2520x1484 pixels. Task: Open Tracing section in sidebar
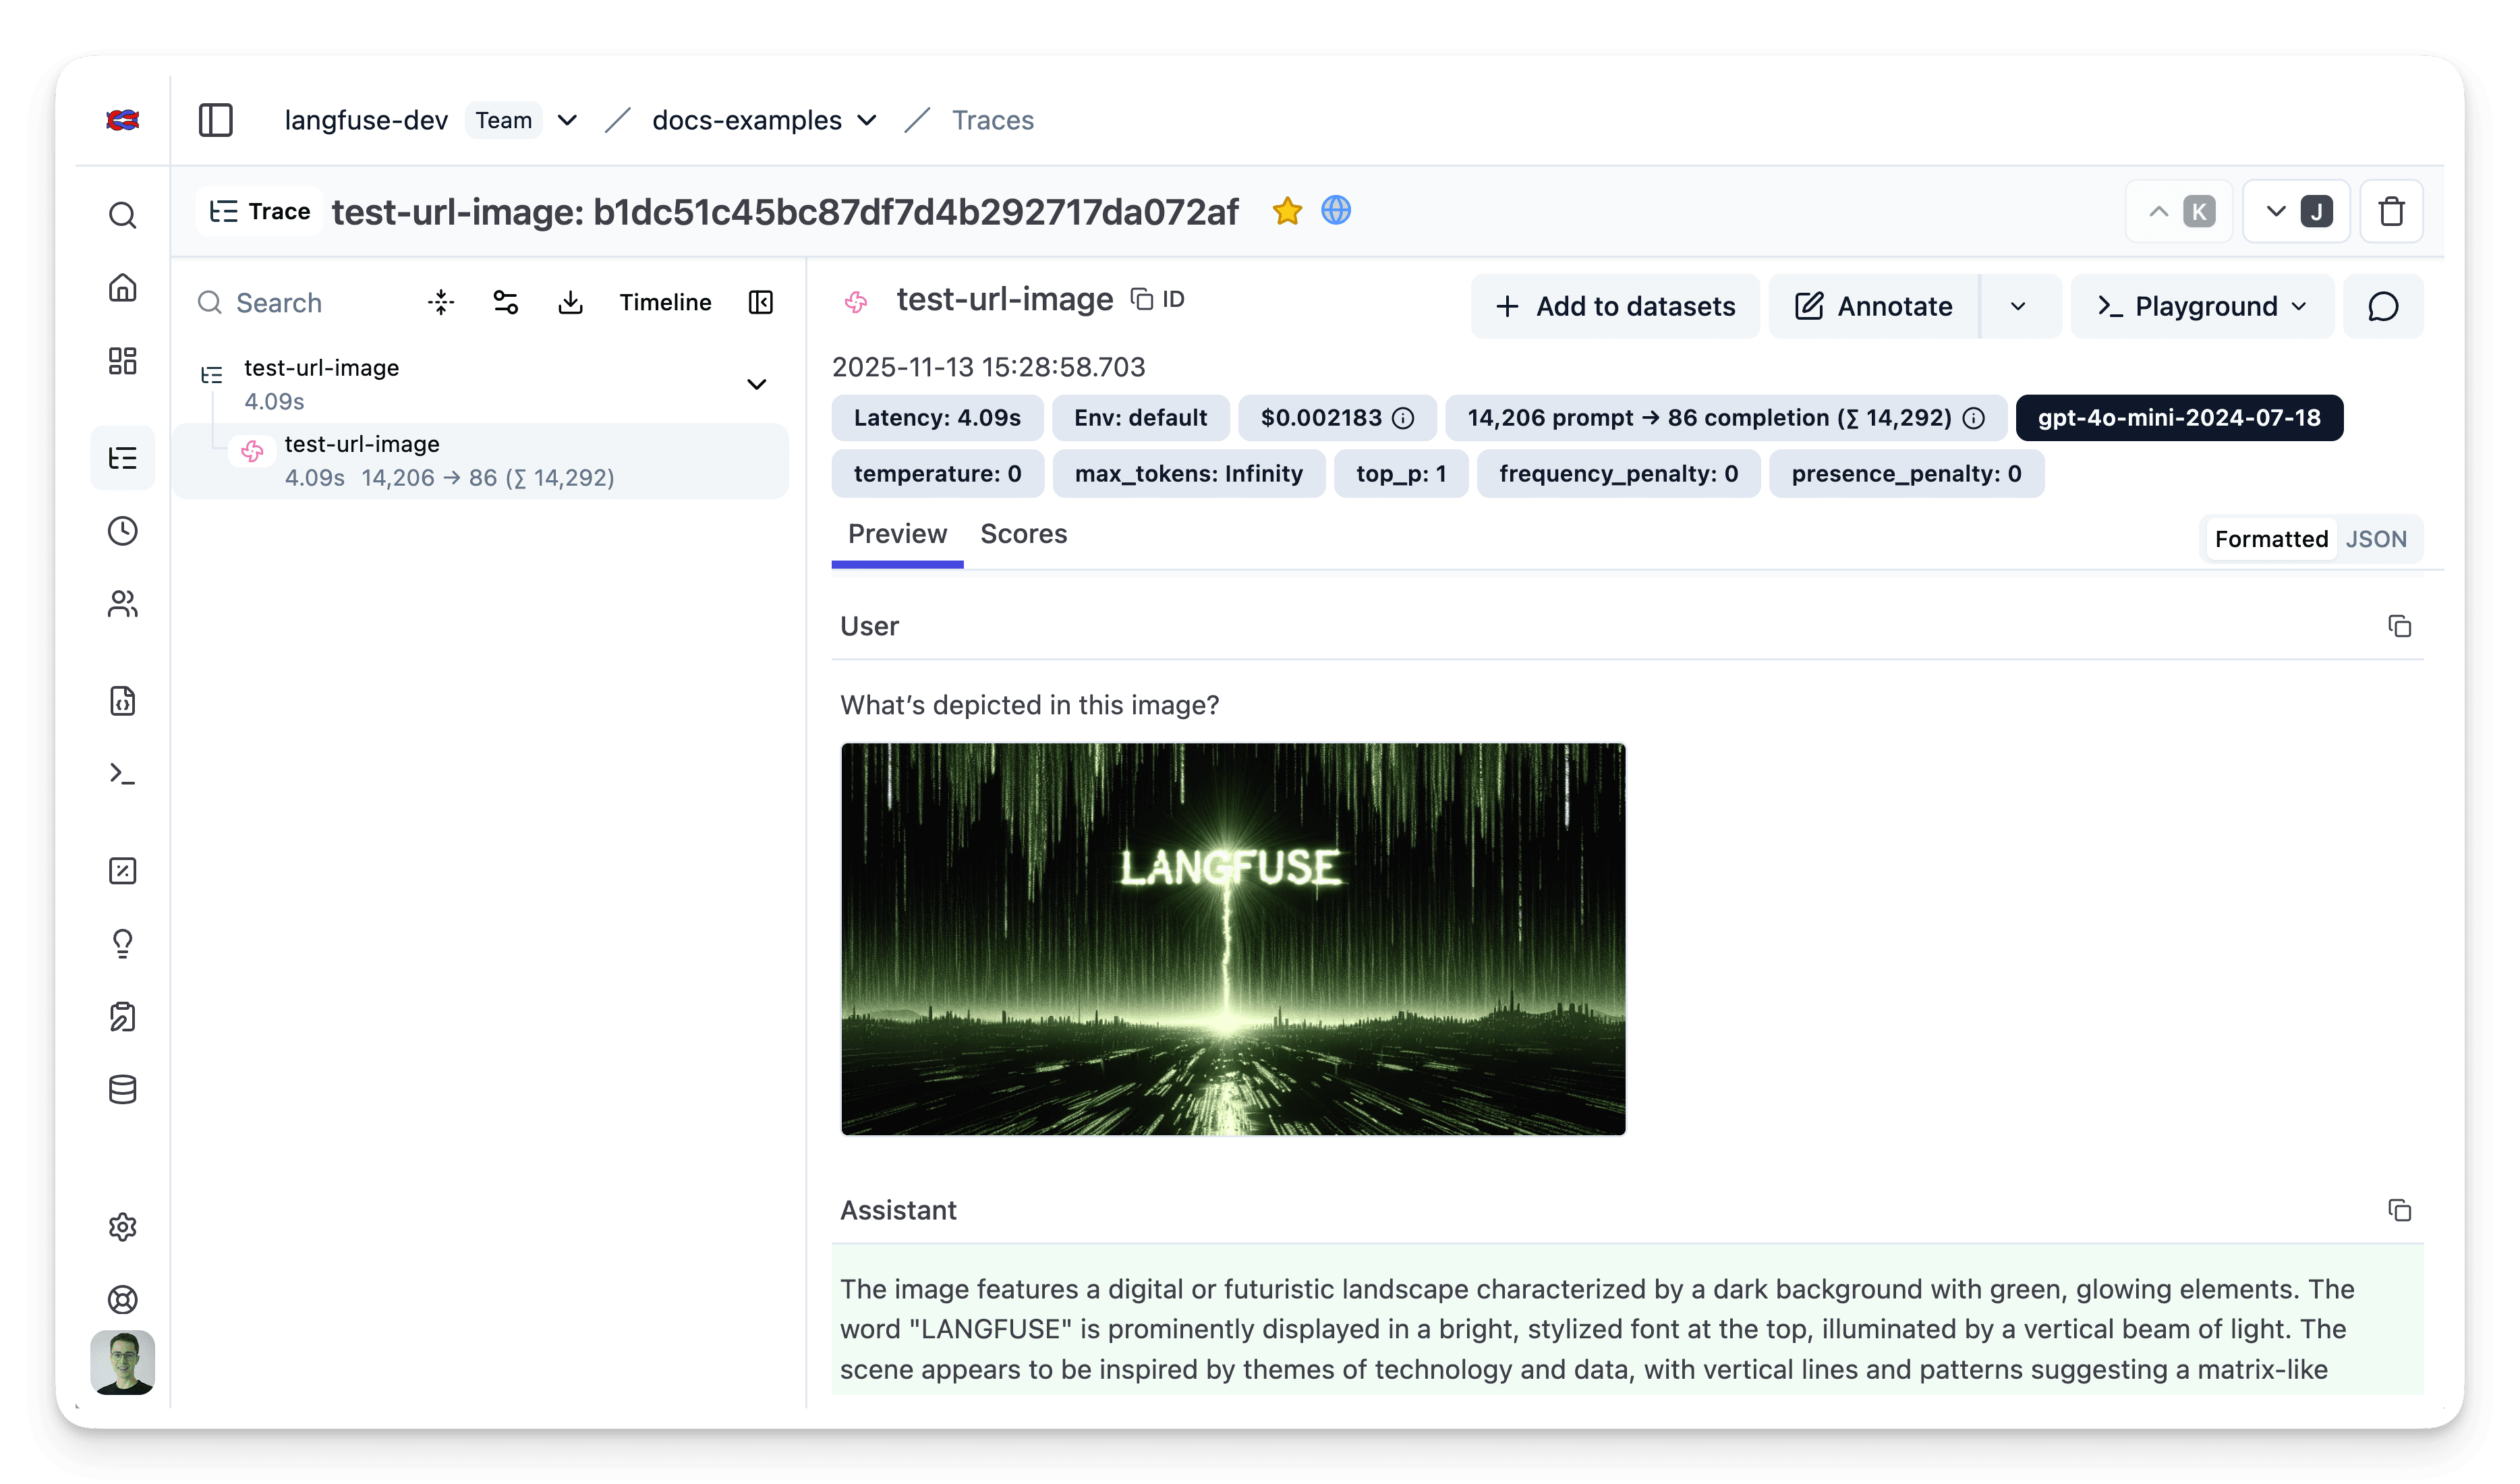click(123, 458)
